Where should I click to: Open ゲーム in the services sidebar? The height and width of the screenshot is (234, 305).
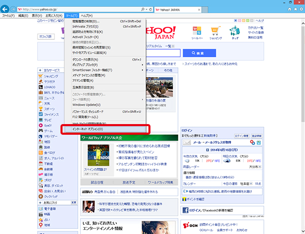(x=48, y=131)
